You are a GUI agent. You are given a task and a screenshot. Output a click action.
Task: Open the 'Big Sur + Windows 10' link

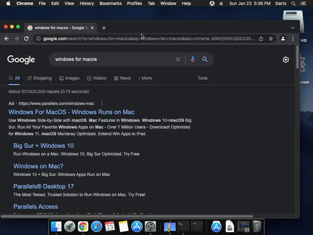[x=43, y=146]
